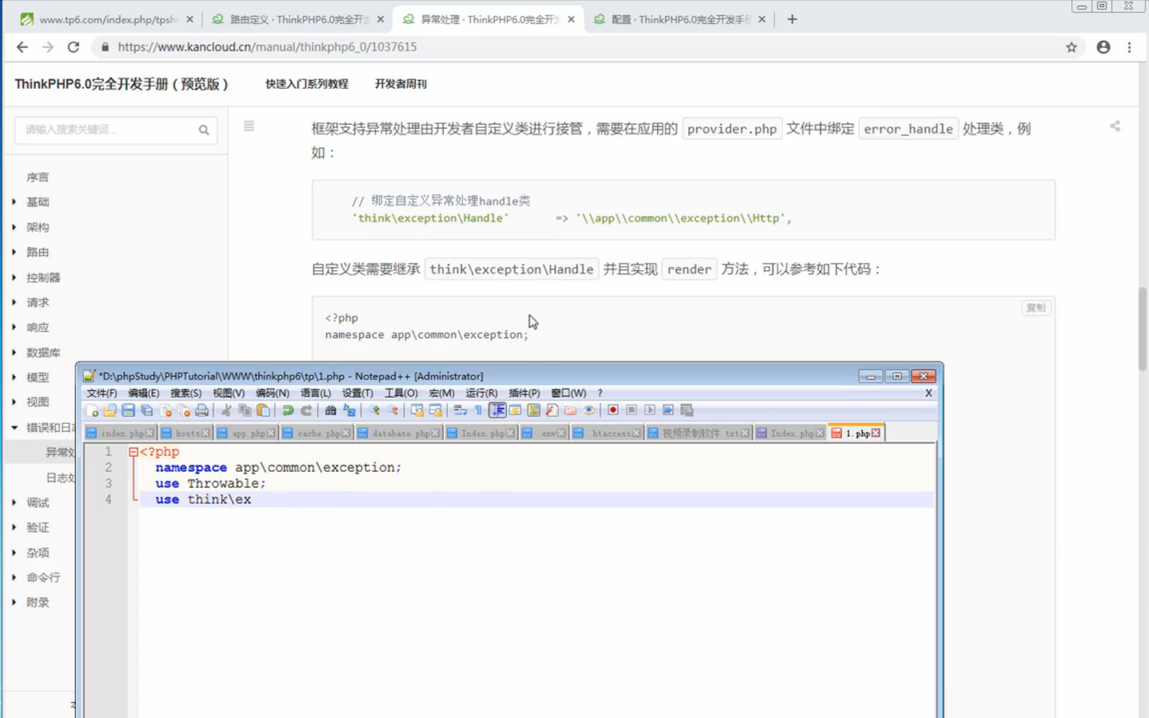Expand the 基础 chapter in sidebar
The height and width of the screenshot is (718, 1149).
coord(14,202)
